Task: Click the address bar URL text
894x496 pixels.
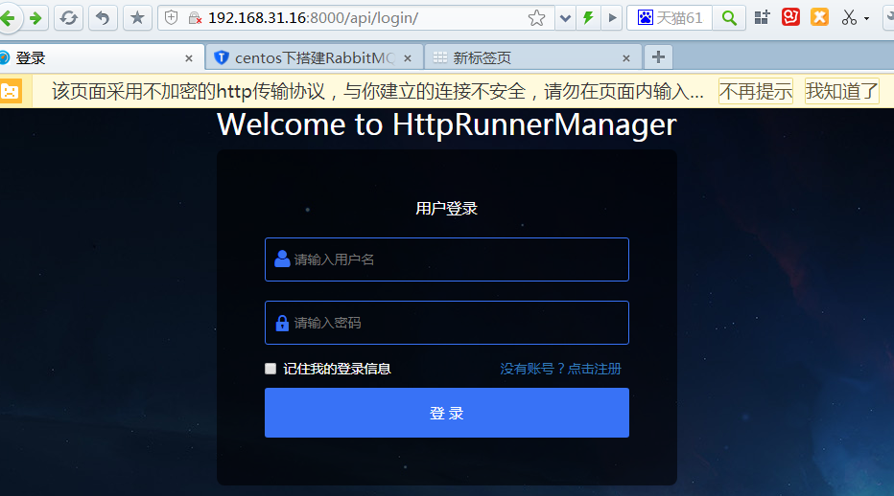Action: [x=313, y=18]
